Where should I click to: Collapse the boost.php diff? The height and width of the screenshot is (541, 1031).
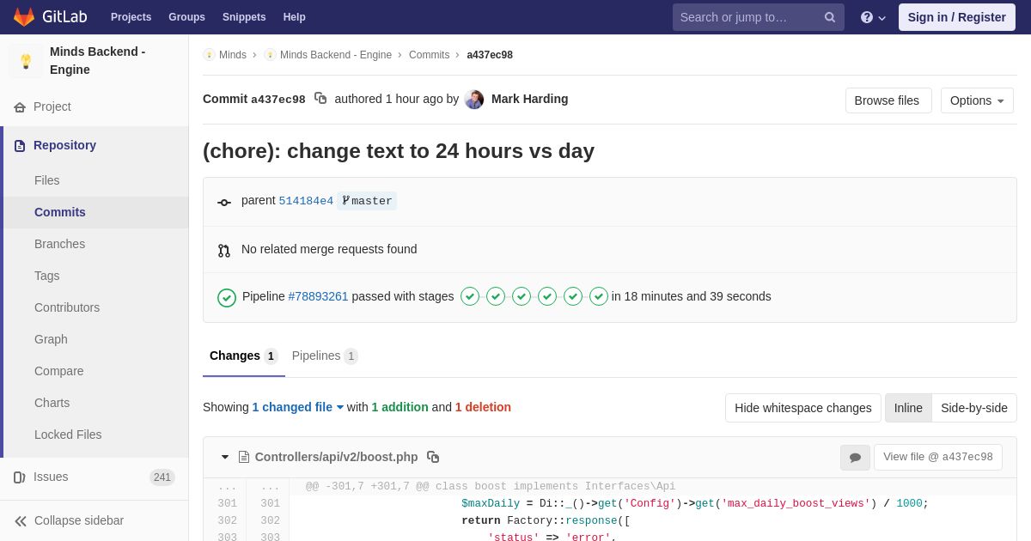coord(225,457)
